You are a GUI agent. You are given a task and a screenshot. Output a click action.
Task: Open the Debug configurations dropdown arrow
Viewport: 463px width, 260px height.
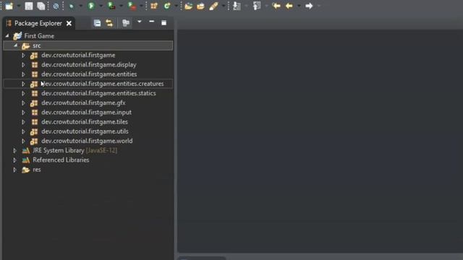tap(80, 6)
